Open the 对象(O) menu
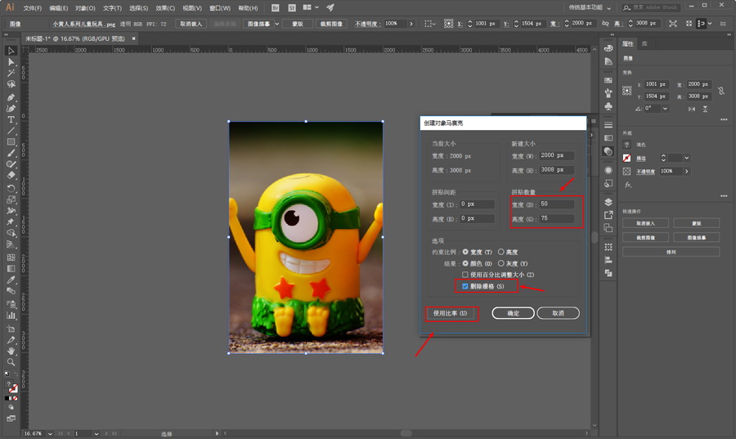The width and height of the screenshot is (736, 439). [85, 7]
